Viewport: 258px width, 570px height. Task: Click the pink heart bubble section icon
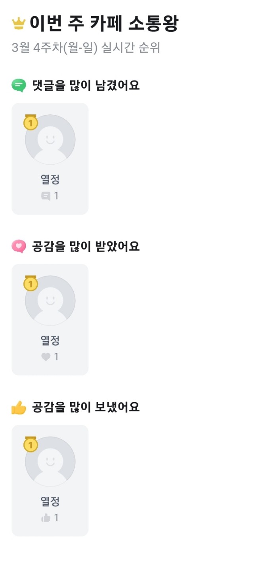(19, 247)
